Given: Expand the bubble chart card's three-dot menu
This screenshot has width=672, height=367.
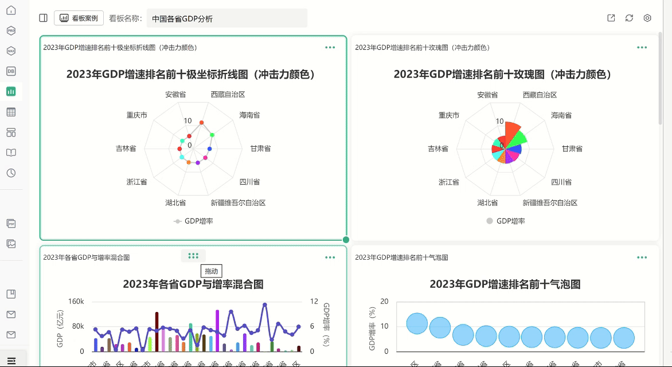Looking at the screenshot, I should click(x=642, y=257).
